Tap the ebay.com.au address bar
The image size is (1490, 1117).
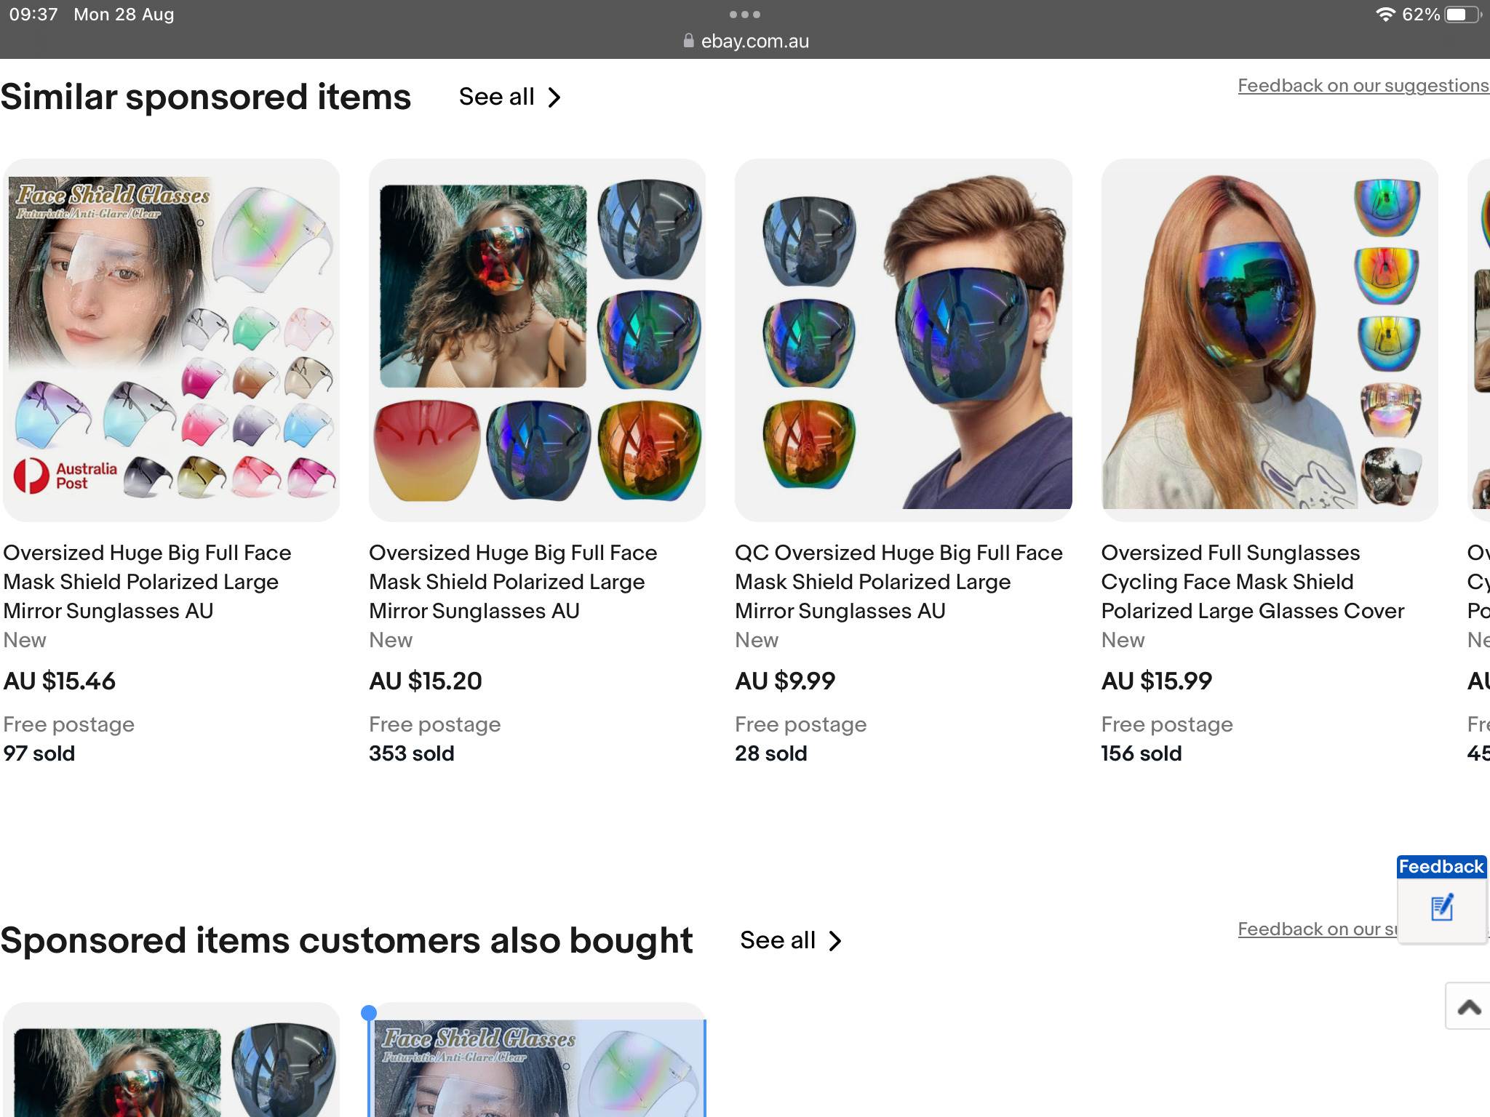click(x=754, y=41)
